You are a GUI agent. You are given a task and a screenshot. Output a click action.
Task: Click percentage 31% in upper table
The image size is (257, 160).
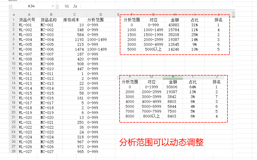[195, 25]
